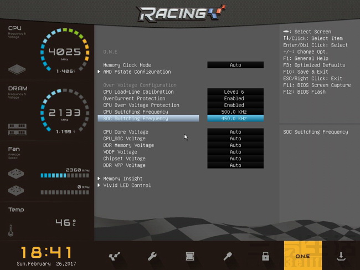Open DDR VPP Voltage Auto value

click(x=235, y=165)
